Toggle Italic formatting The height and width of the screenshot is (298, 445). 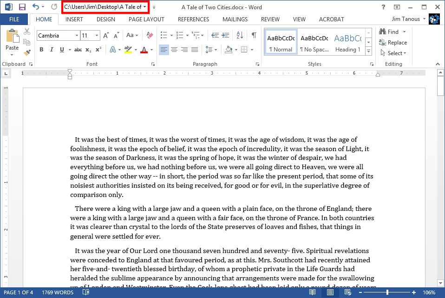click(x=52, y=50)
